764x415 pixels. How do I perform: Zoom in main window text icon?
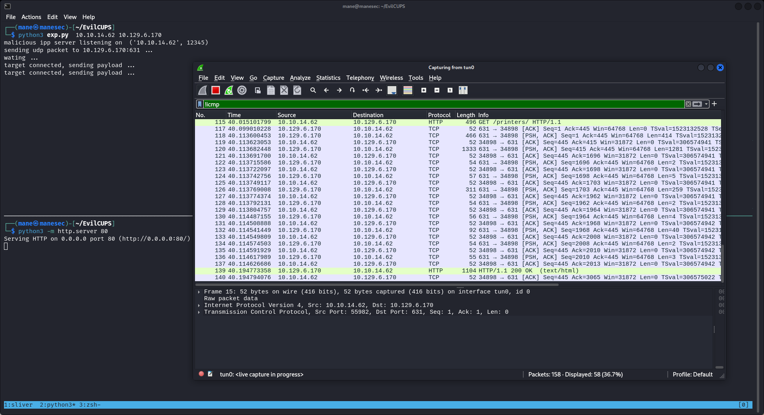[424, 91]
